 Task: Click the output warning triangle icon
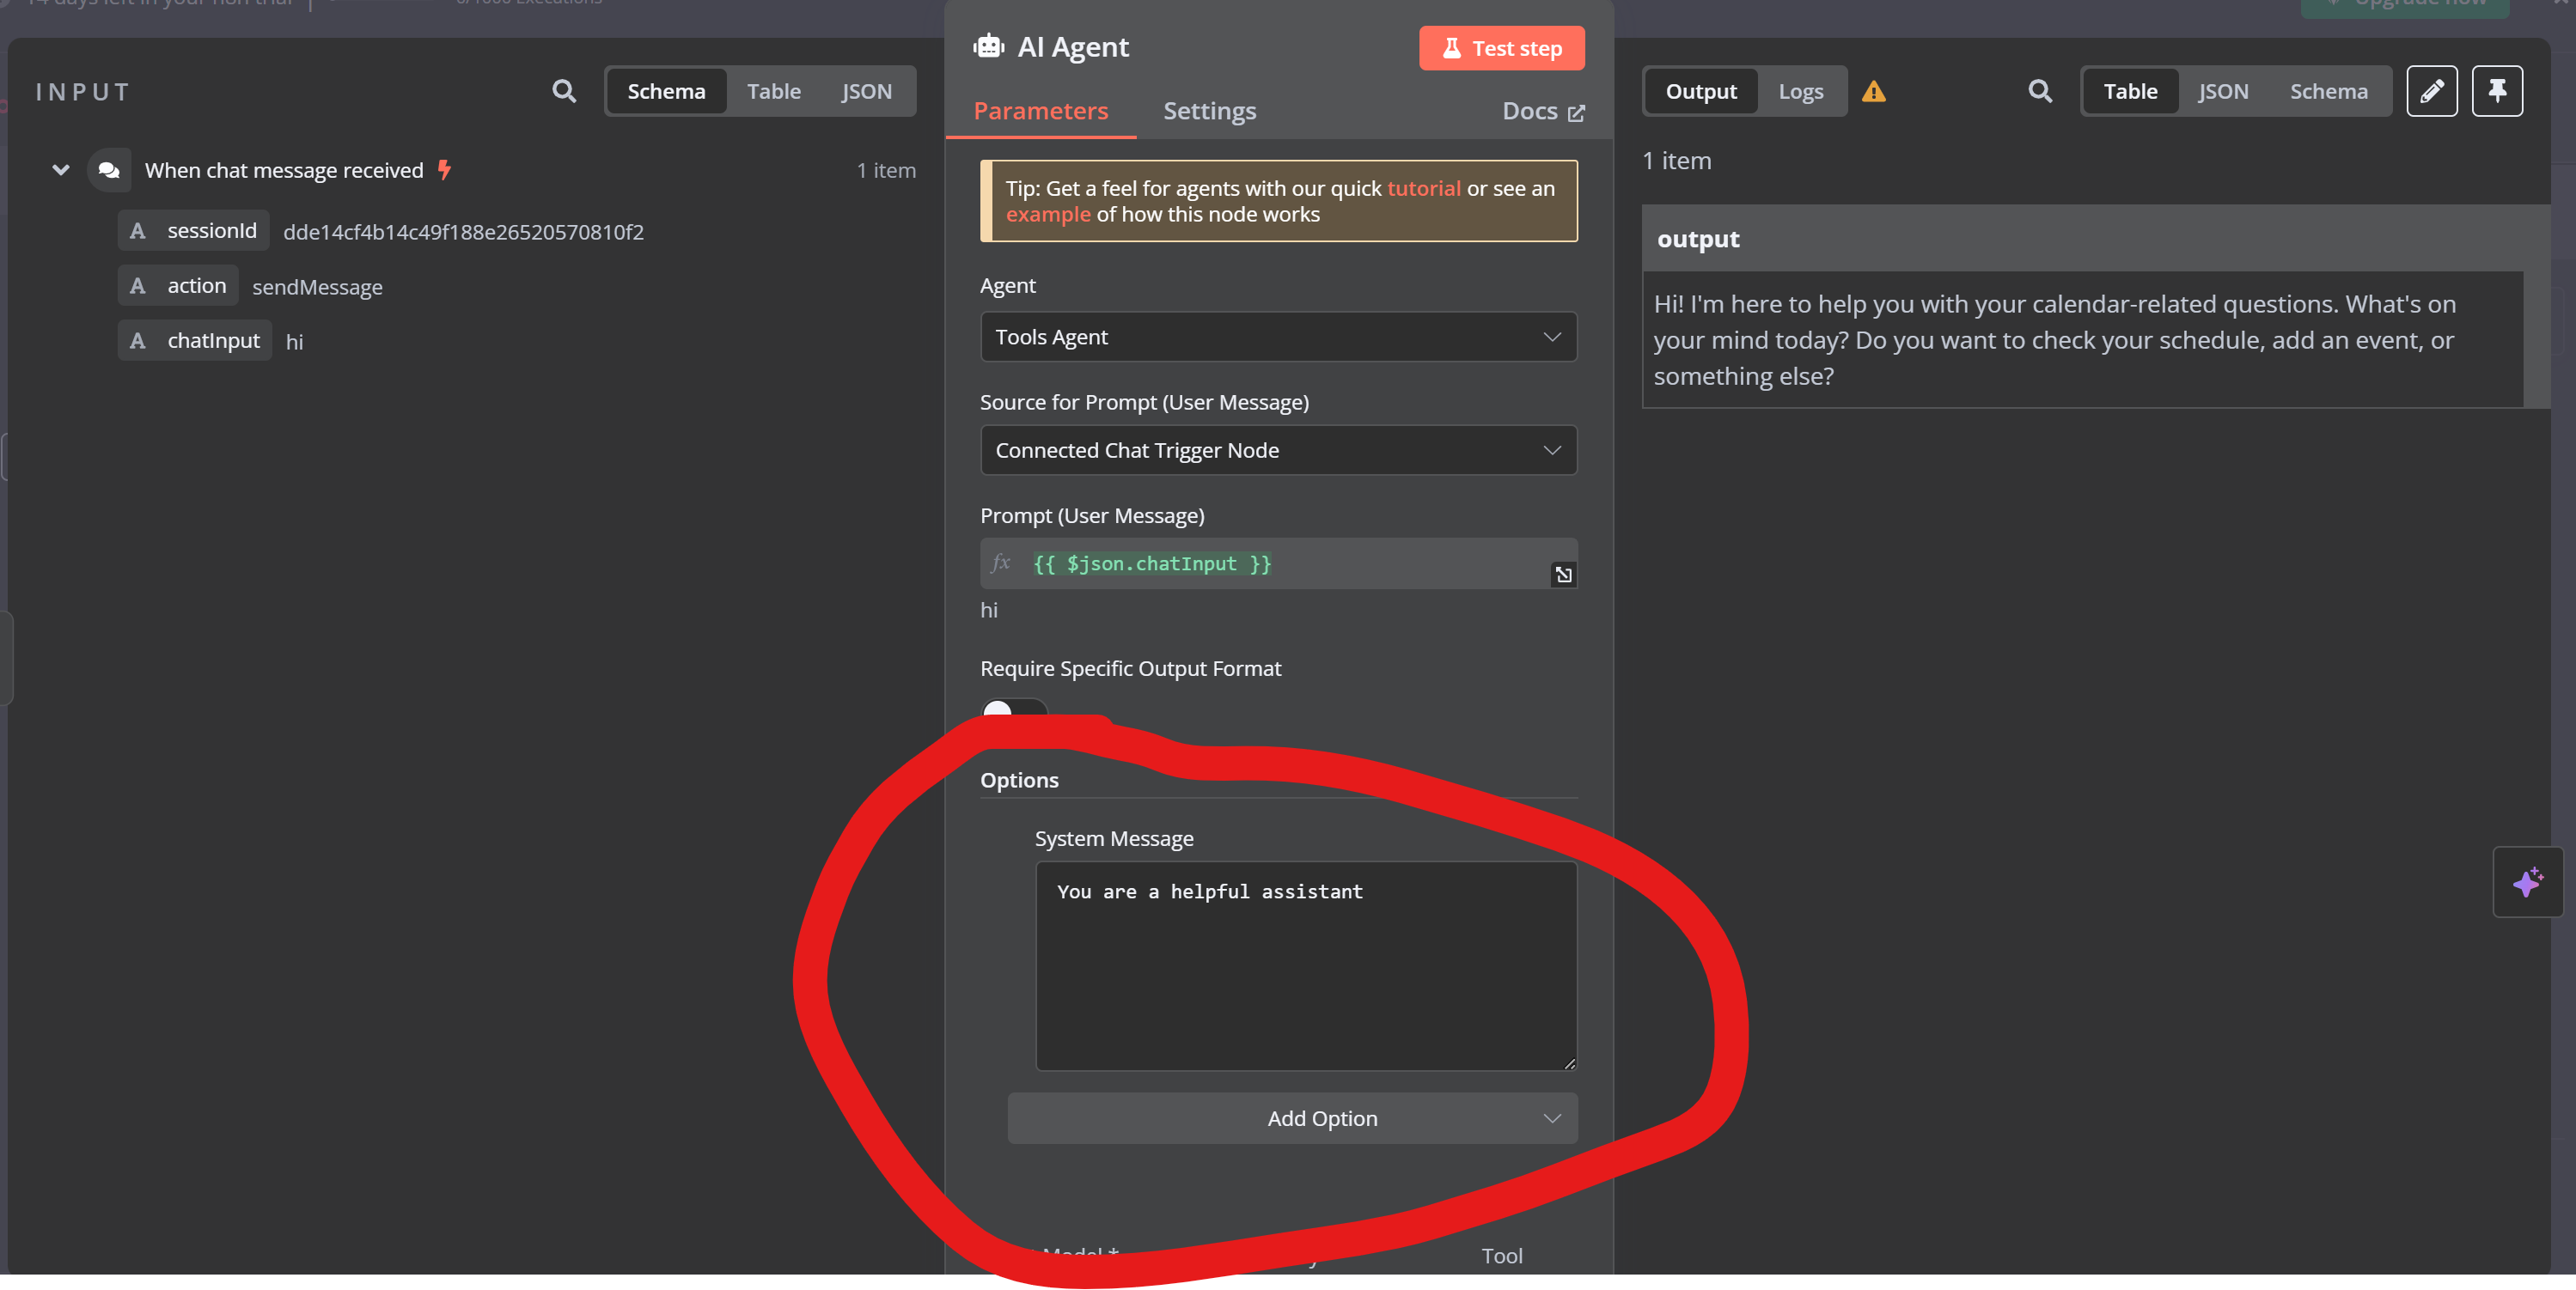point(1873,92)
